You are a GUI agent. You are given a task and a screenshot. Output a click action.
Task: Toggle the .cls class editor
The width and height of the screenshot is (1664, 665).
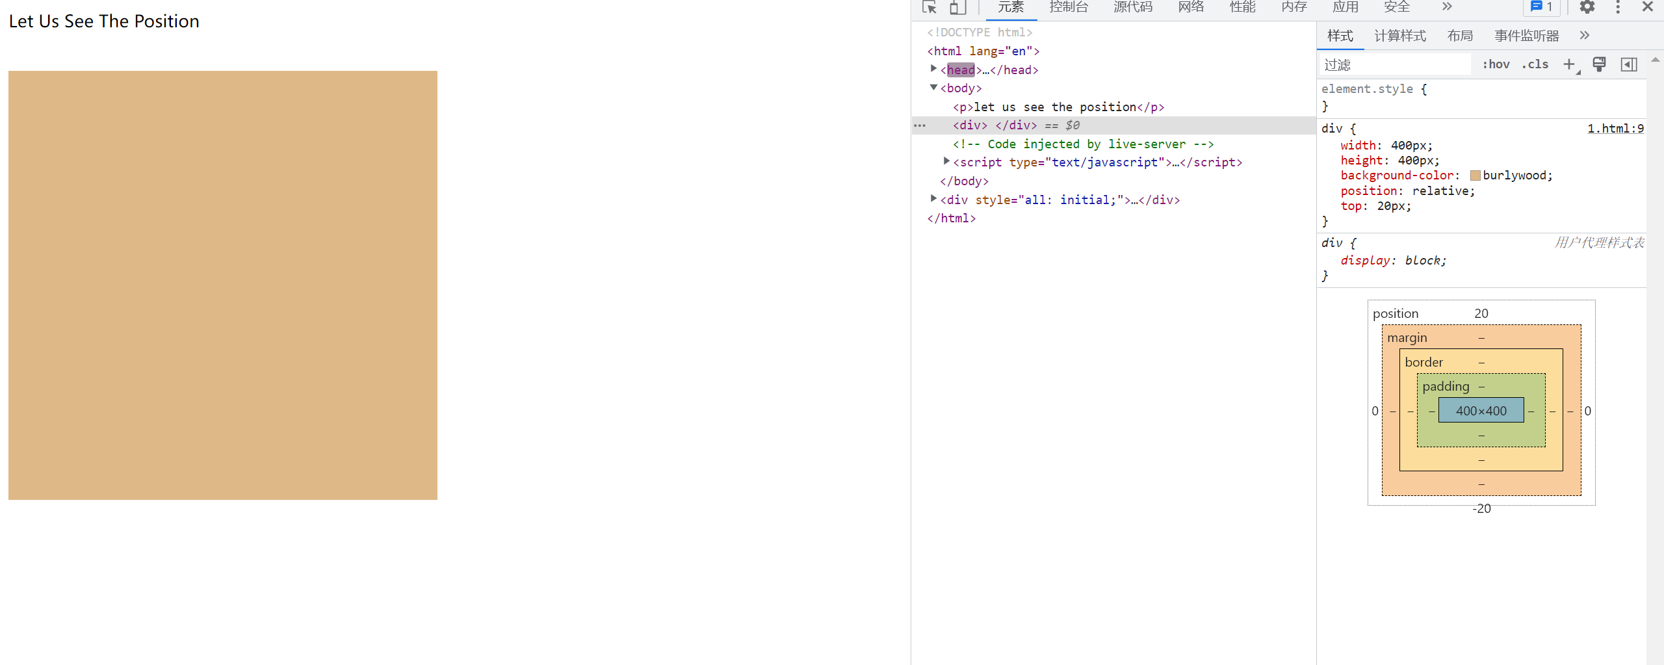pyautogui.click(x=1535, y=64)
